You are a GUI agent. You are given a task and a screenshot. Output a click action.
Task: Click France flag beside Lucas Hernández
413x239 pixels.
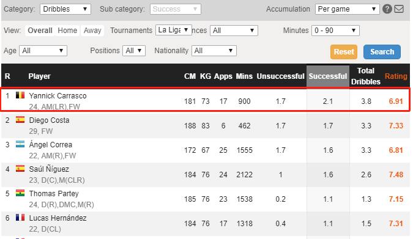click(x=20, y=218)
